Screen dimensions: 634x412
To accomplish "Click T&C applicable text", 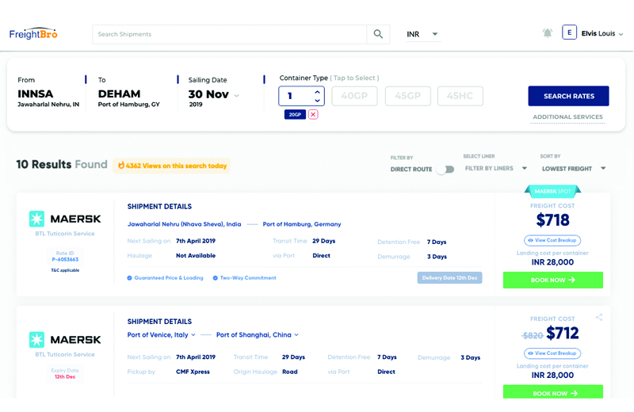I will click(65, 270).
